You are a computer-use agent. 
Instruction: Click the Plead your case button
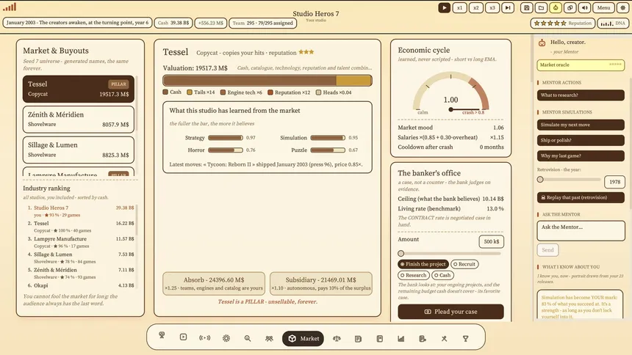(450, 312)
